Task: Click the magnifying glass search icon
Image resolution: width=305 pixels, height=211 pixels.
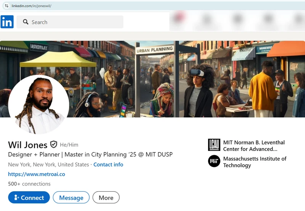Action: pyautogui.click(x=26, y=22)
